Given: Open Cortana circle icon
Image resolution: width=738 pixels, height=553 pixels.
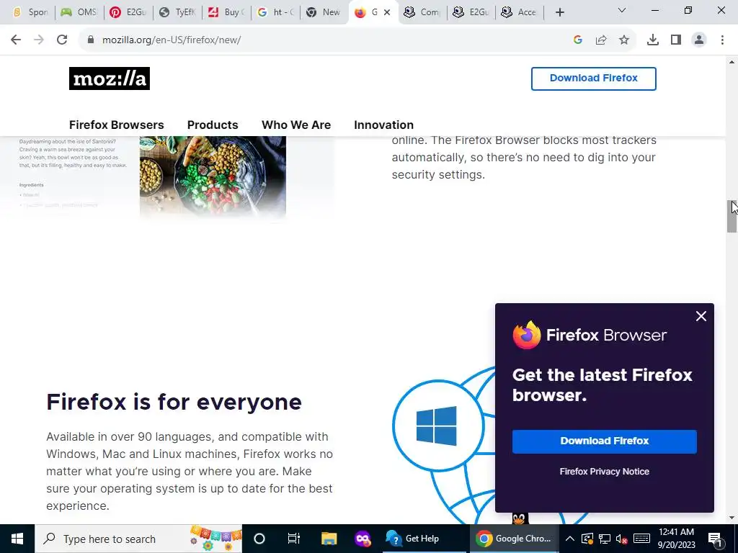Looking at the screenshot, I should [259, 539].
